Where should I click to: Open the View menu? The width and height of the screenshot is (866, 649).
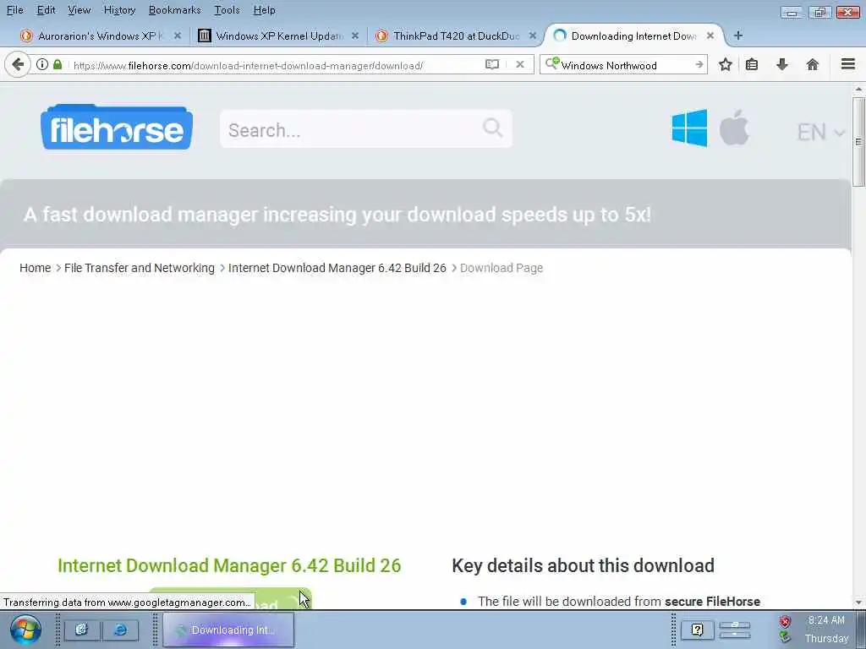coord(79,10)
